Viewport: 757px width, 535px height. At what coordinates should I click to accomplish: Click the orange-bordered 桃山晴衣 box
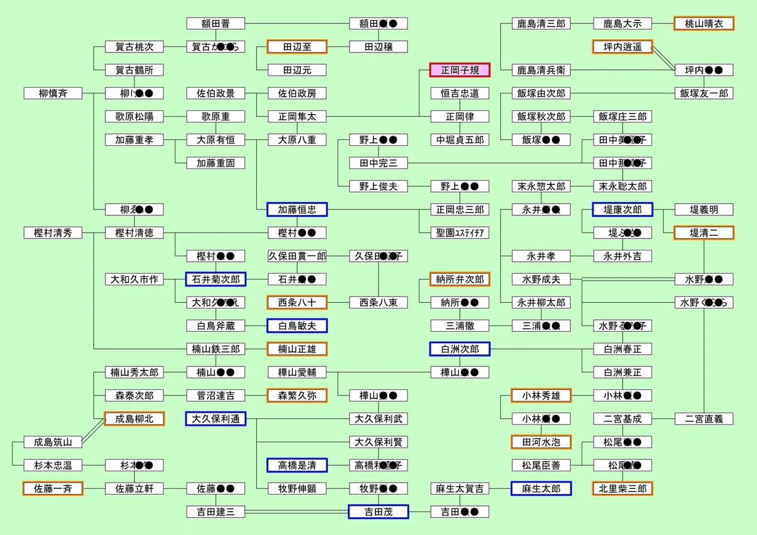704,23
